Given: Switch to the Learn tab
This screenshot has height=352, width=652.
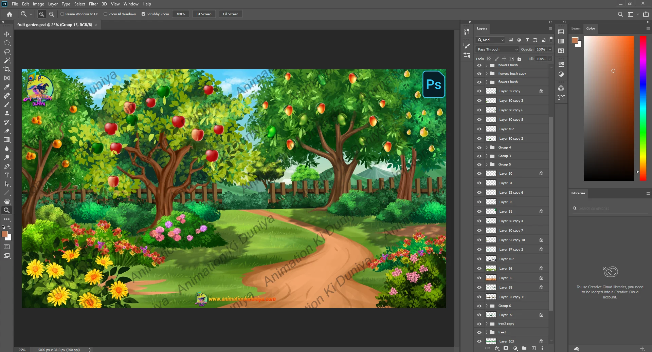Looking at the screenshot, I should (576, 28).
